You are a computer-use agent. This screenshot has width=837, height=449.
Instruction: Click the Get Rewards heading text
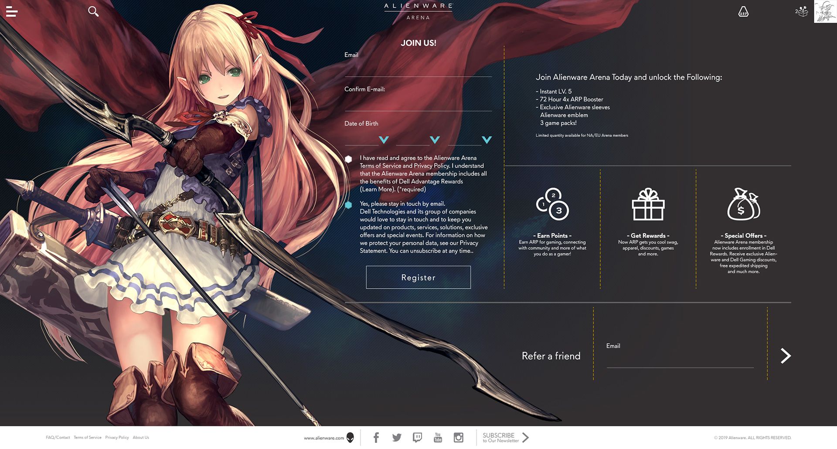click(x=648, y=235)
